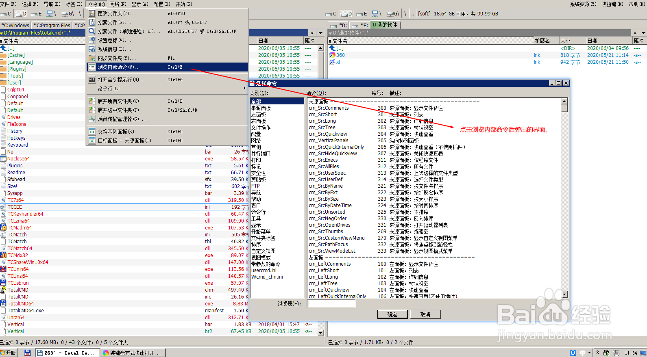Click the 交换两侧面板 icon
This screenshot has width=647, height=357.
coord(92,132)
